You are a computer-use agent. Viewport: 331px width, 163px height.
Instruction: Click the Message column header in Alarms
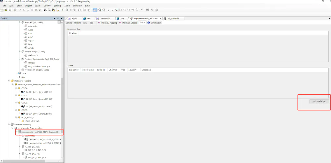(x=146, y=70)
